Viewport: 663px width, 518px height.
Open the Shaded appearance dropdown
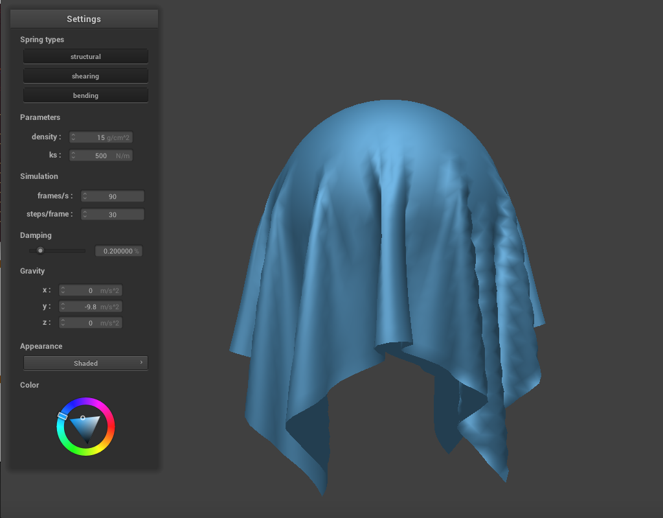point(85,363)
